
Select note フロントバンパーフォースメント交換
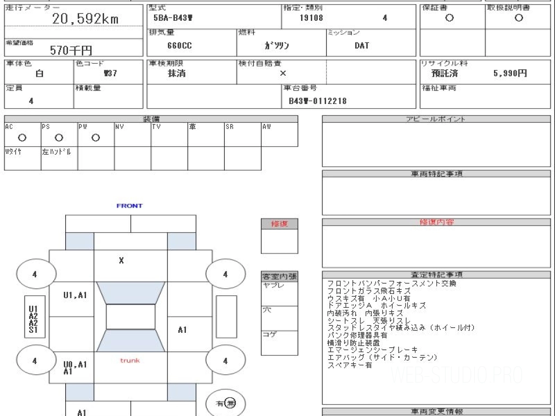coord(392,283)
